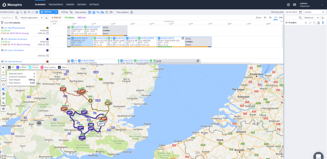Click the route line map action icon
Screen dimensions: 327x159
[x=98, y=12]
